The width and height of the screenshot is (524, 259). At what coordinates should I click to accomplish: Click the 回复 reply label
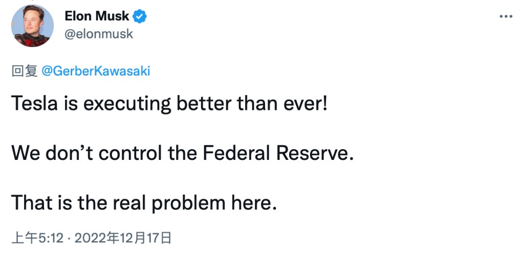pos(25,71)
